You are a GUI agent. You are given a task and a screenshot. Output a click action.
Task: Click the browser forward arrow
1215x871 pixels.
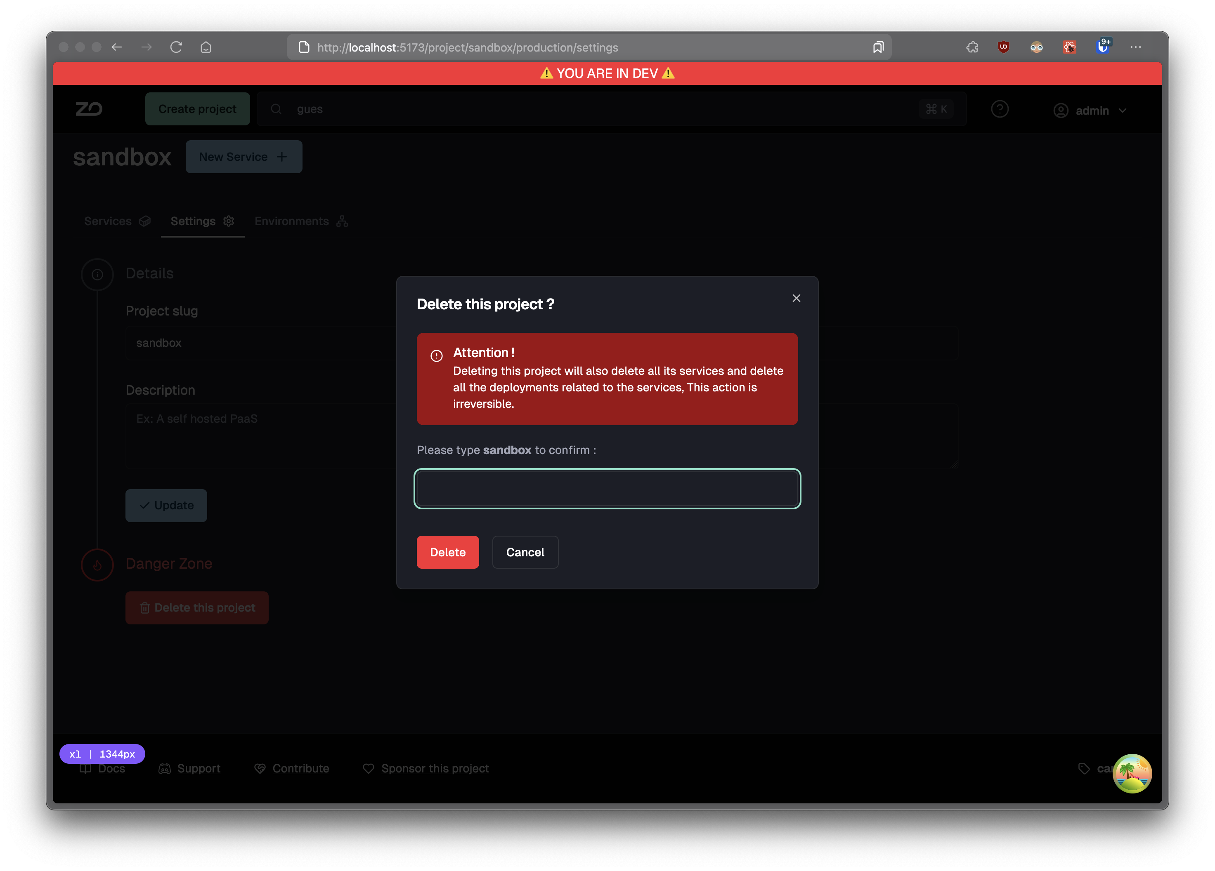point(146,47)
